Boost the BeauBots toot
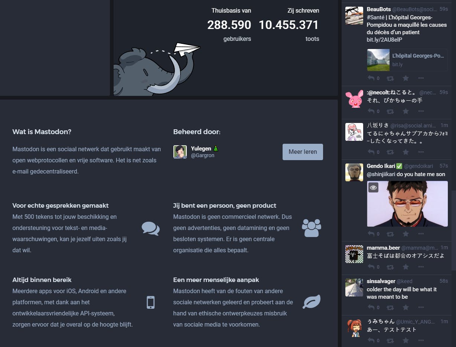 pyautogui.click(x=390, y=78)
